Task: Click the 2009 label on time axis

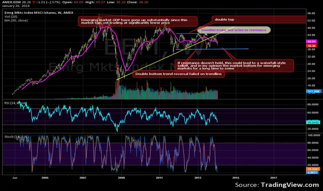Action: pos(121,177)
